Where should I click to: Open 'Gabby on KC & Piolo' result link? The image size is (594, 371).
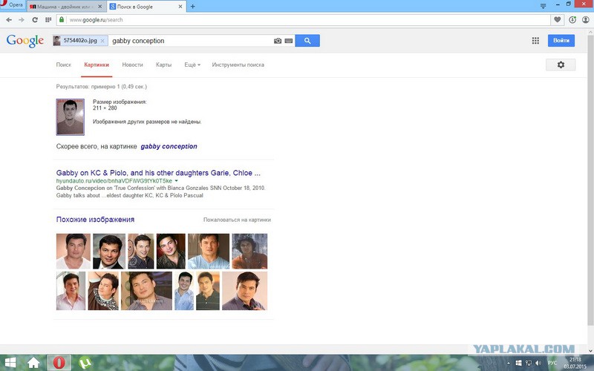(158, 173)
